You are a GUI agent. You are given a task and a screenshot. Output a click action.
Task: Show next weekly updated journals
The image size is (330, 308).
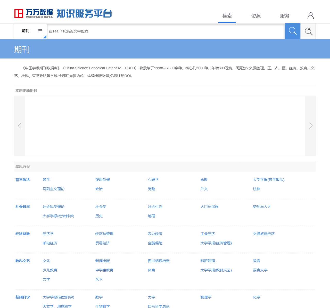[311, 126]
